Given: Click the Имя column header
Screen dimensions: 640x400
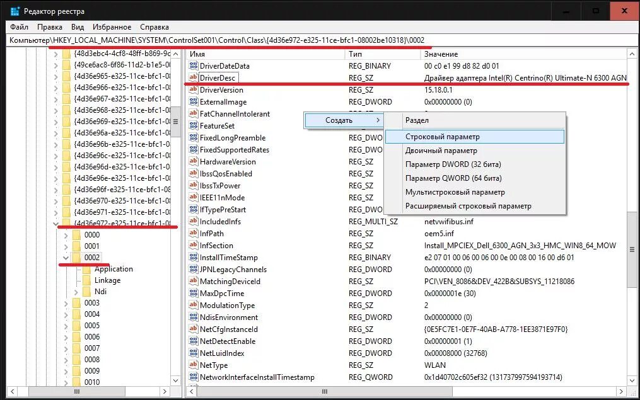Looking at the screenshot, I should (265, 54).
